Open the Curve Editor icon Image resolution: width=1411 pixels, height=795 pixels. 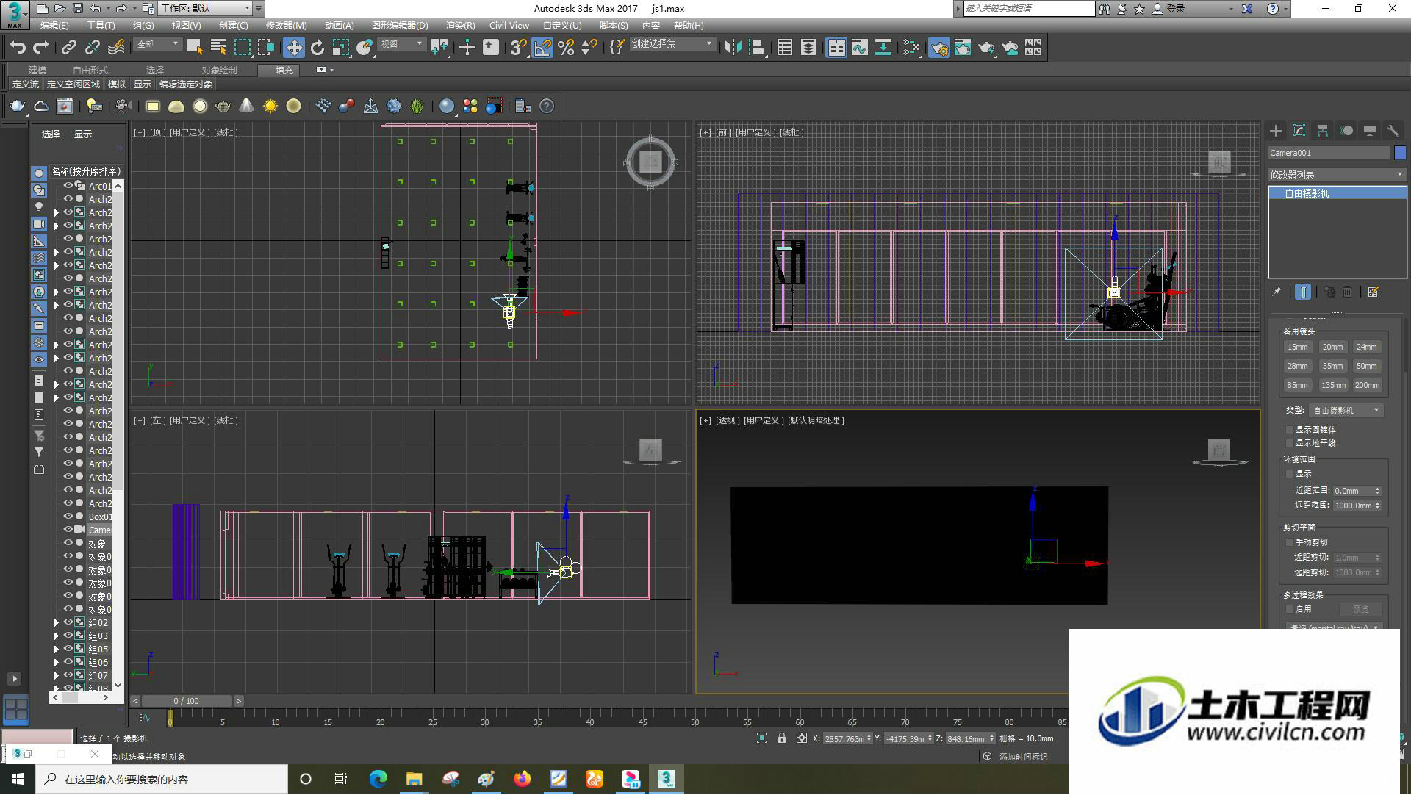(859, 48)
